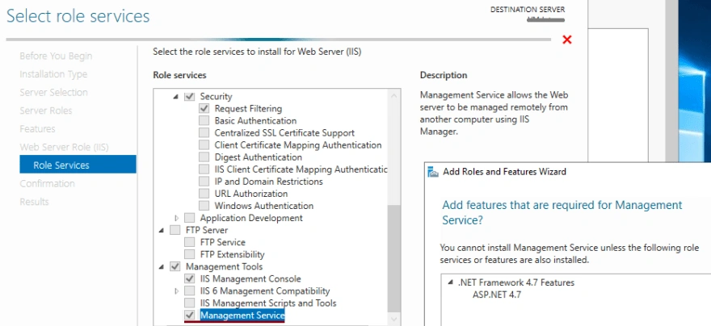
Task: Select the Request Filtering label
Action: click(248, 109)
